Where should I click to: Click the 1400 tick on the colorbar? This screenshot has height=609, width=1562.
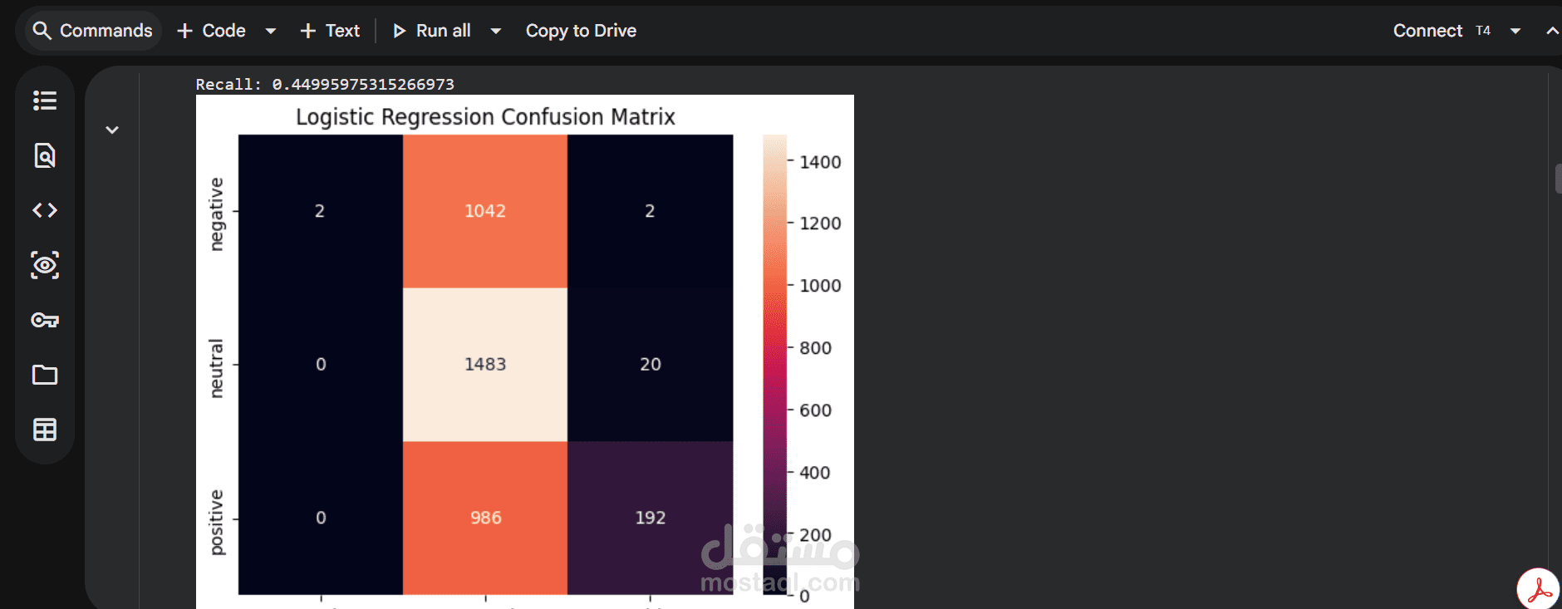[820, 162]
